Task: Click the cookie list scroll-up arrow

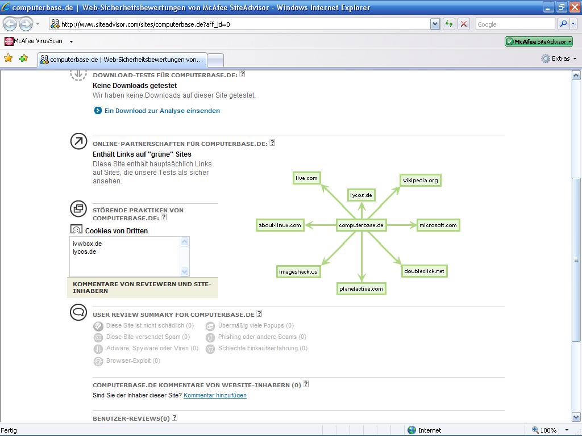Action: tap(185, 242)
